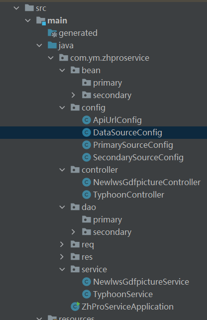The width and height of the screenshot is (207, 320).
Task: Click the generated sources folder icon
Action: pos(52,33)
